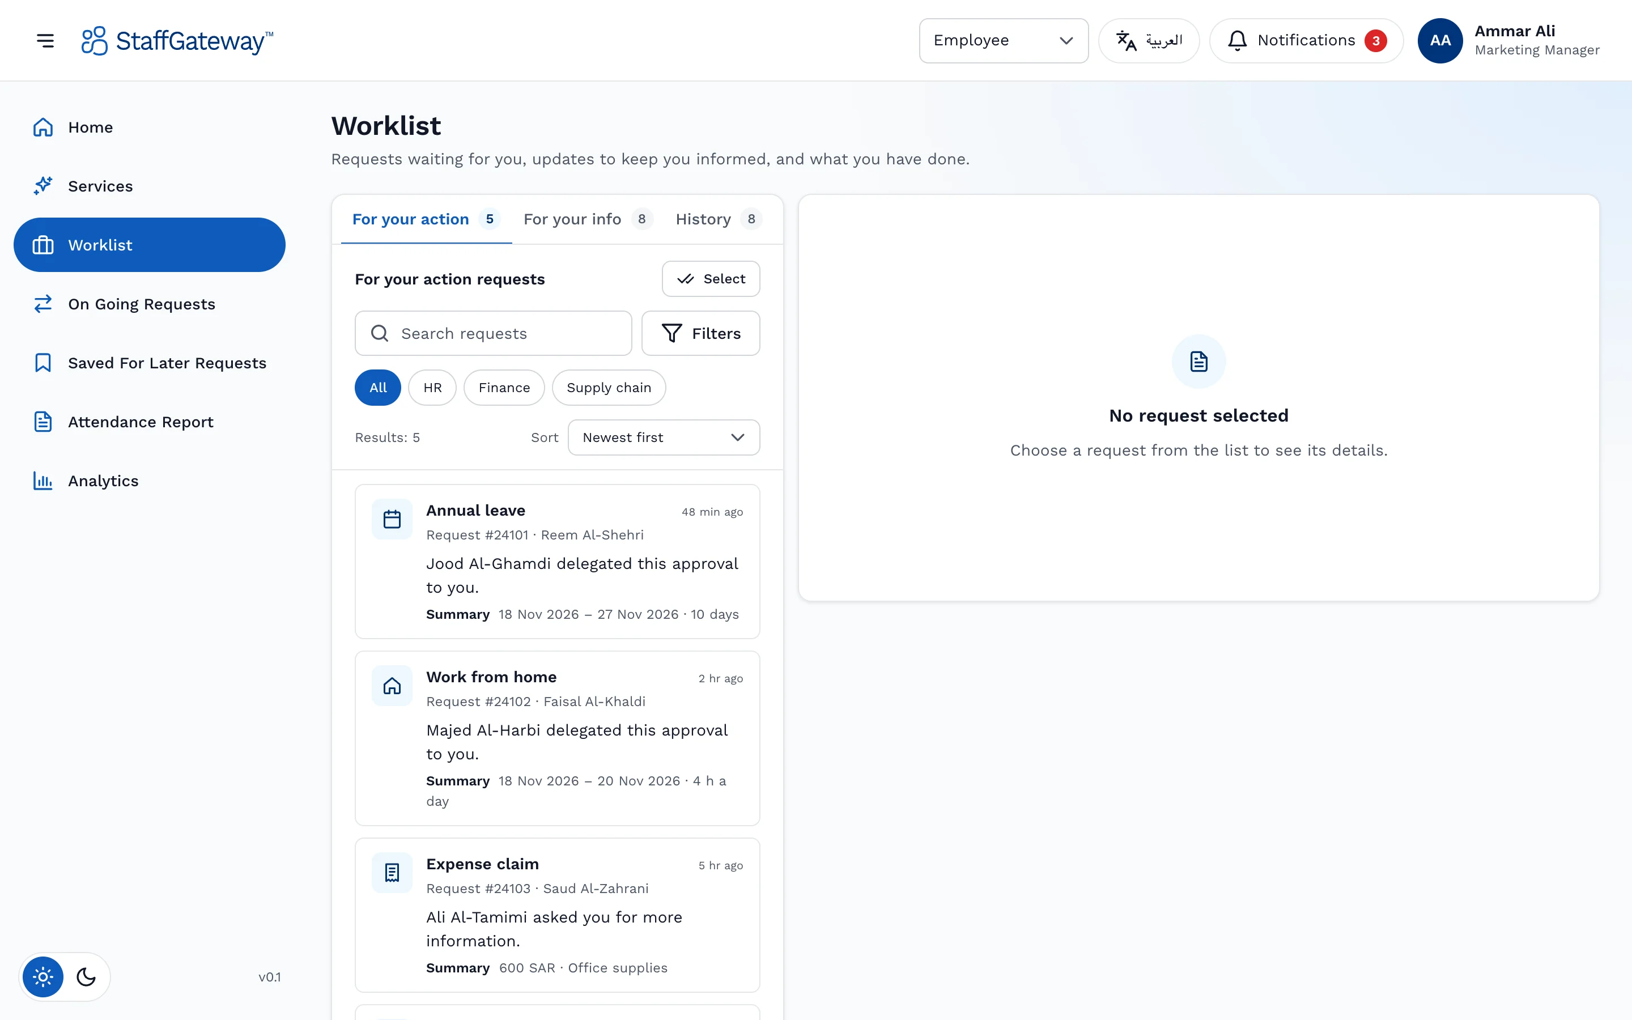Click the On Going Requests arrows icon
The width and height of the screenshot is (1632, 1020).
pyautogui.click(x=43, y=304)
